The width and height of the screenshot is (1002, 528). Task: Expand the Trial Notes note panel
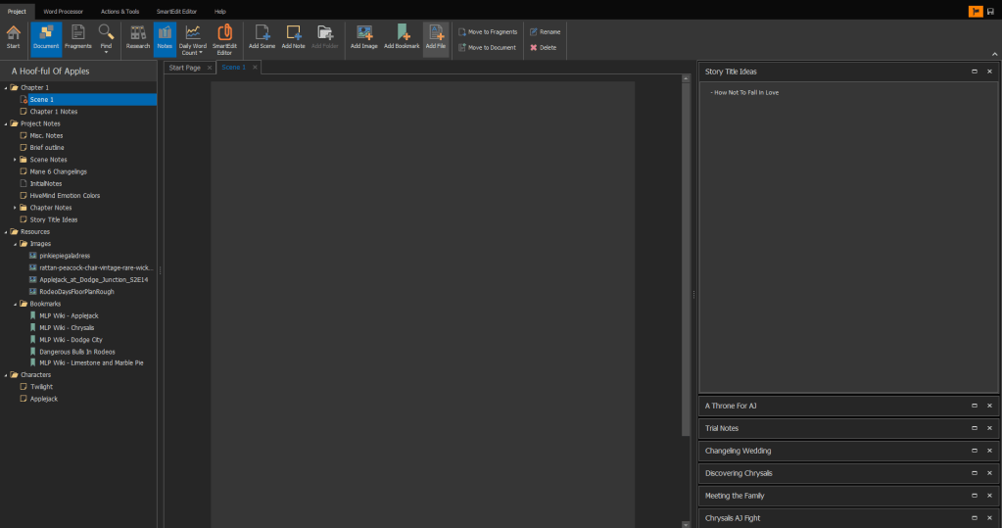tap(974, 428)
